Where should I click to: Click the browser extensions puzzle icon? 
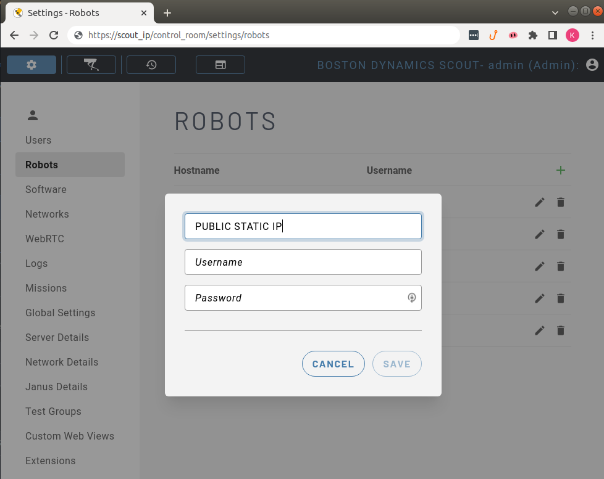532,35
